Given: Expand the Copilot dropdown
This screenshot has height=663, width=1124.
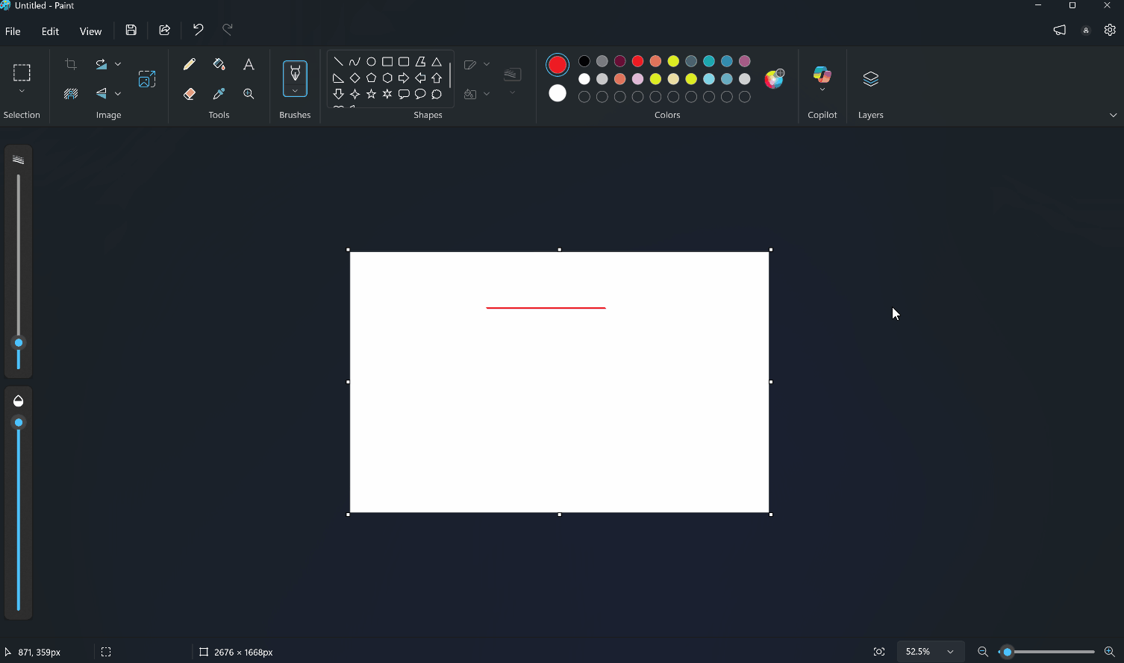Looking at the screenshot, I should (822, 90).
